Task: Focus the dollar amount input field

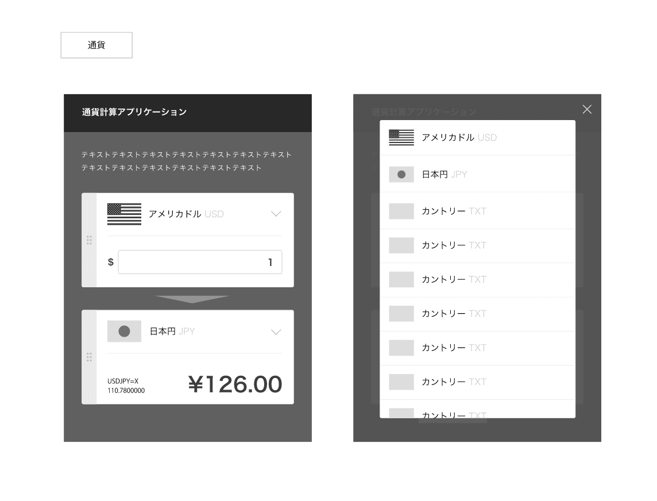Action: (200, 262)
